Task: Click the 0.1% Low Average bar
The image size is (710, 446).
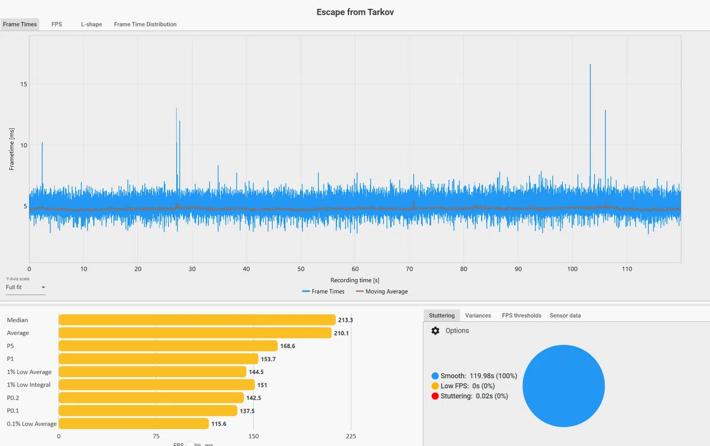Action: pos(134,424)
